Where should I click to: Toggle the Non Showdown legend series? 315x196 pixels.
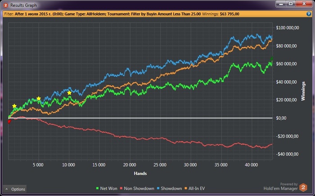point(137,188)
